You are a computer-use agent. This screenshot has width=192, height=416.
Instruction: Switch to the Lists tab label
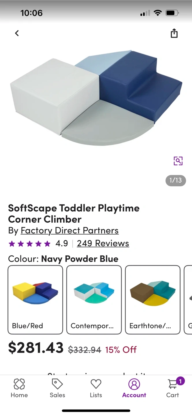click(x=96, y=395)
